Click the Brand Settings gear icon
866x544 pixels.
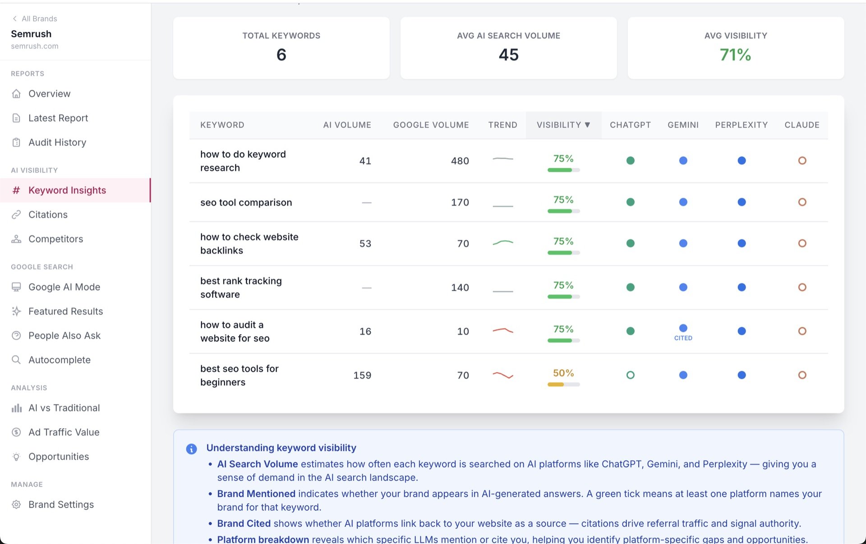16,505
